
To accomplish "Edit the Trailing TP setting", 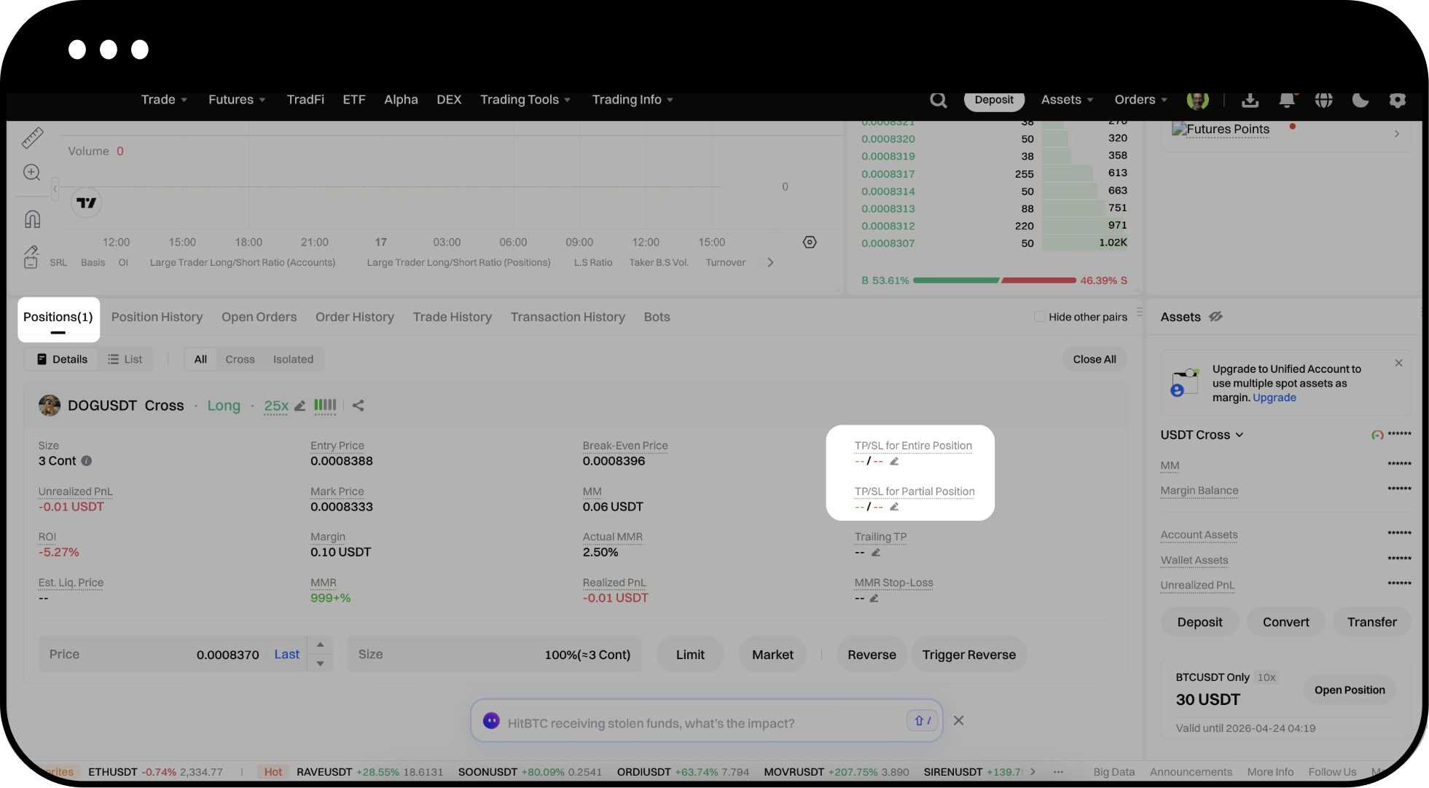I will 876,553.
